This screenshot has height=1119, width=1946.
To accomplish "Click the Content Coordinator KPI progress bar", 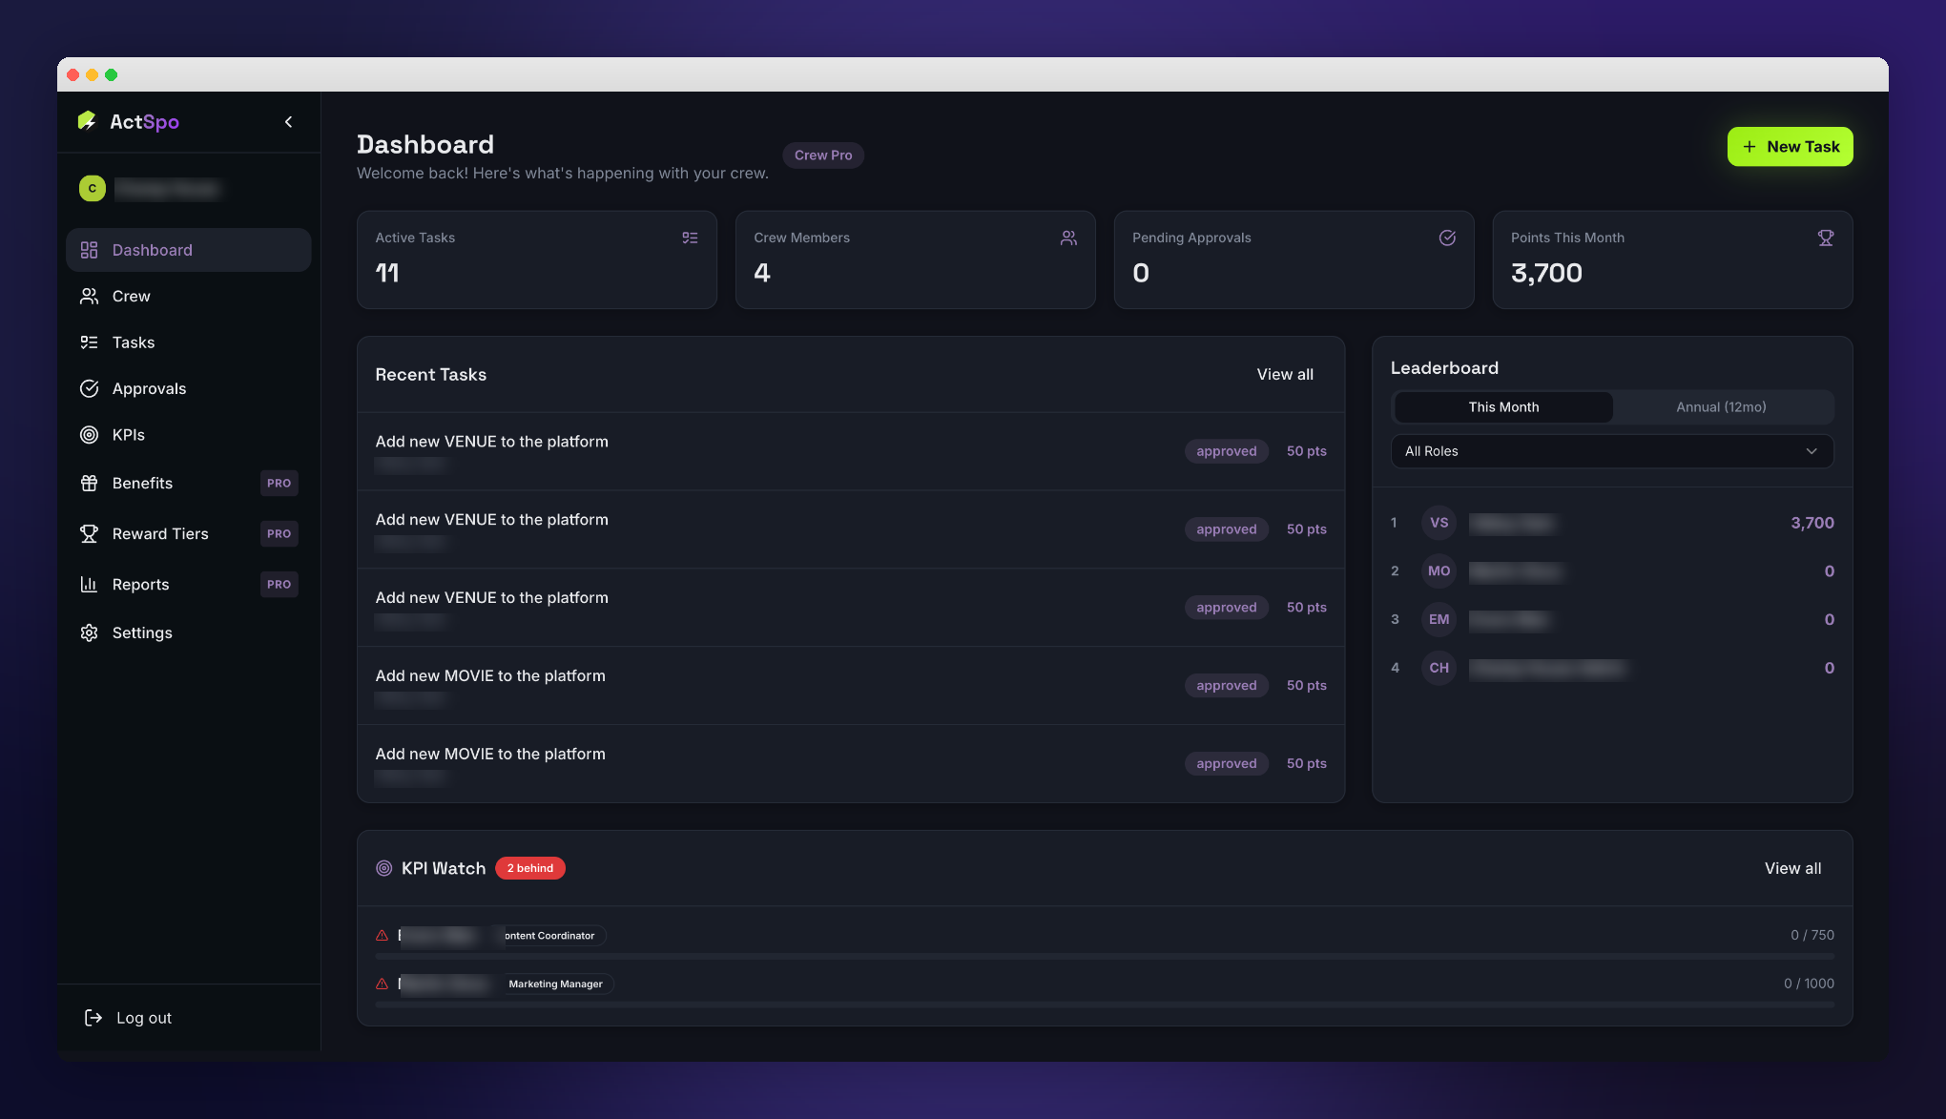I will (x=1104, y=956).
